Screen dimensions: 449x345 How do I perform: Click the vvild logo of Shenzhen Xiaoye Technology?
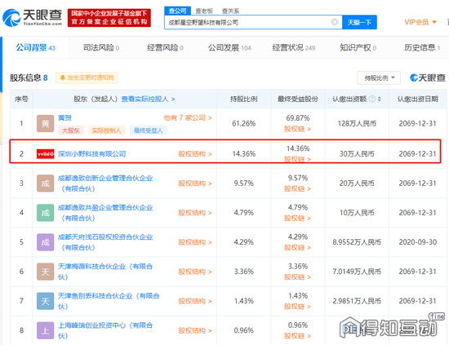point(45,154)
